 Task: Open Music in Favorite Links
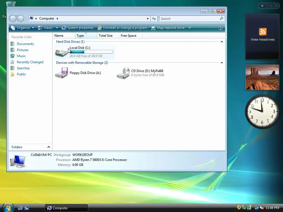21,56
